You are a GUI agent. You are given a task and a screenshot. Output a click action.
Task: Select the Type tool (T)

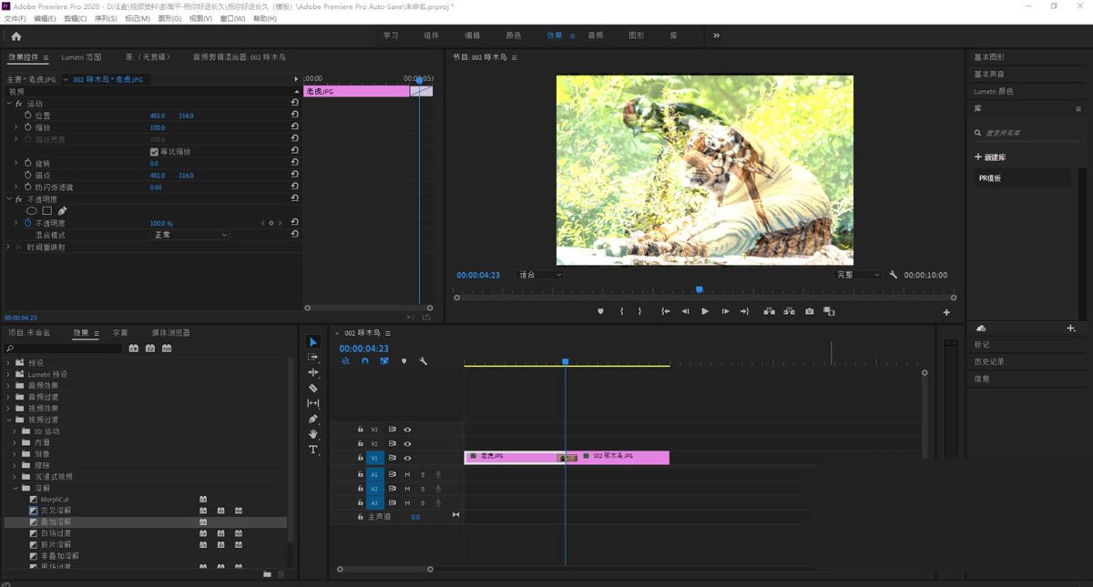tap(313, 450)
